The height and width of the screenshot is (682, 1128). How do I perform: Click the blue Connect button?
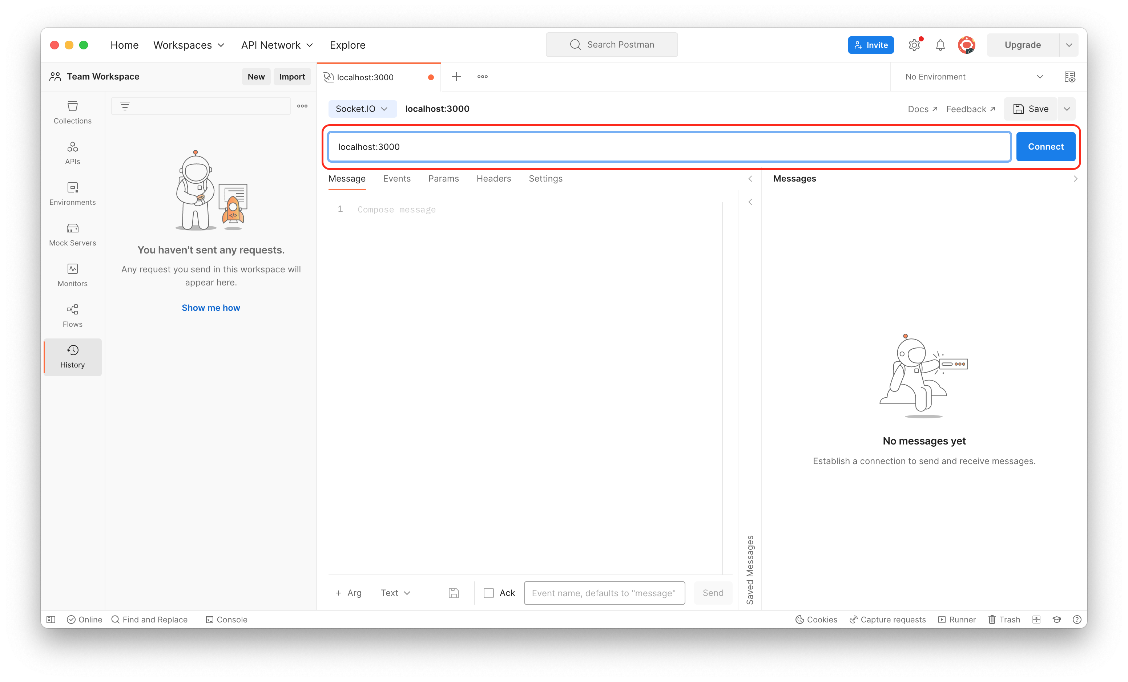1045,147
